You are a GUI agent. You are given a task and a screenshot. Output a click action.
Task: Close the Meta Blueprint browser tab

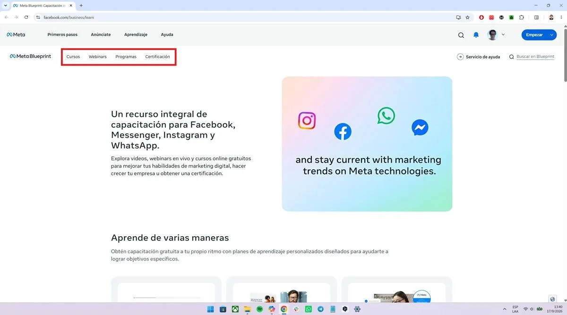point(72,5)
